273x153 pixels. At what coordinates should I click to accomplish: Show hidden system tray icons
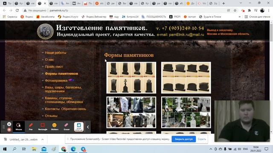[x=211, y=149]
